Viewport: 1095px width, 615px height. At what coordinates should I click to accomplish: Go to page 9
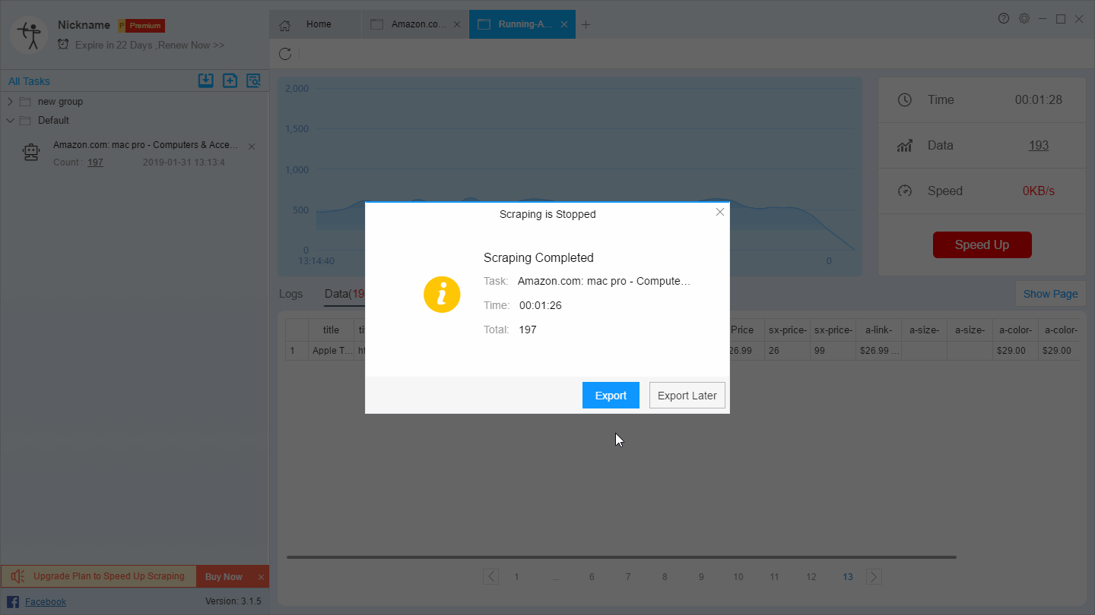point(701,577)
